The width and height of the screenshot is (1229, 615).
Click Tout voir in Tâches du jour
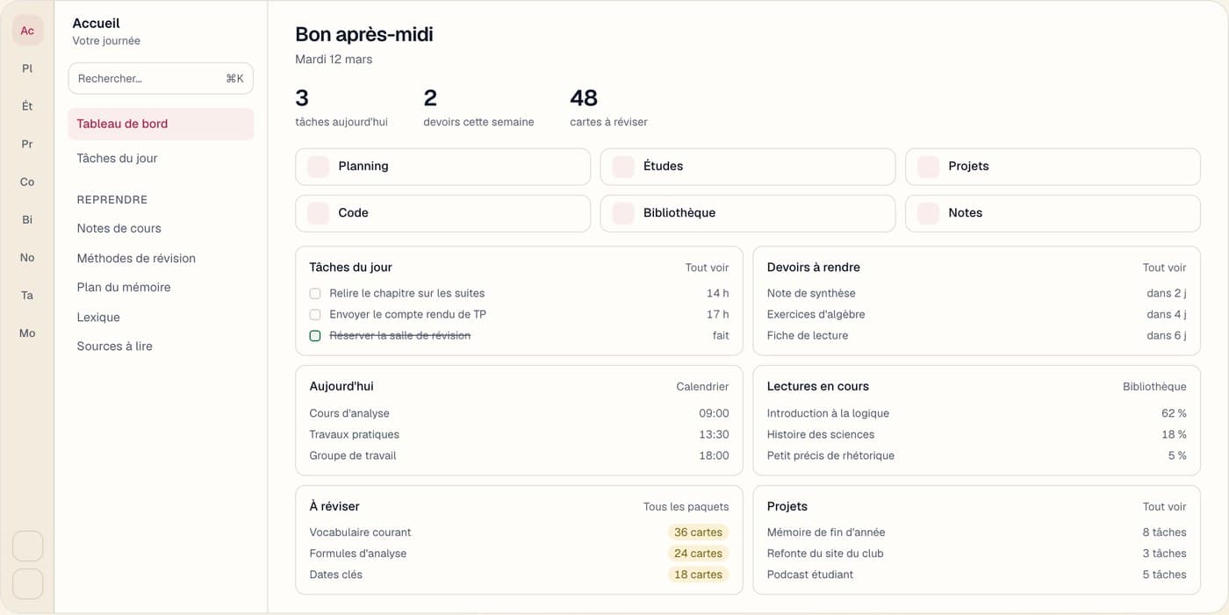tap(707, 268)
